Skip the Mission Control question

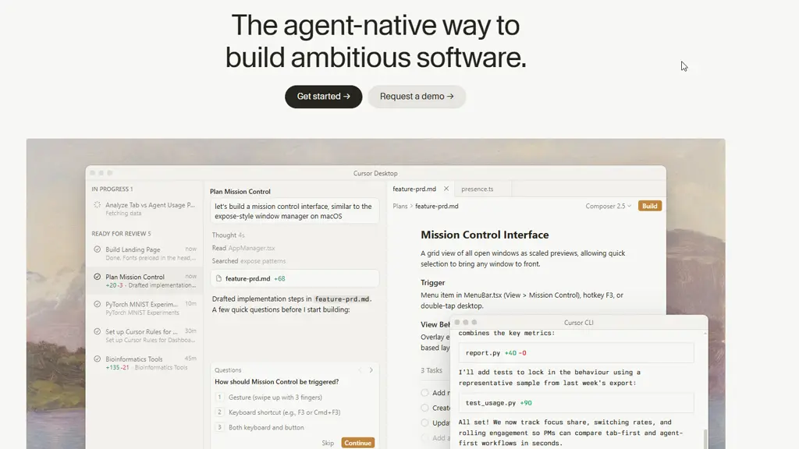(328, 443)
